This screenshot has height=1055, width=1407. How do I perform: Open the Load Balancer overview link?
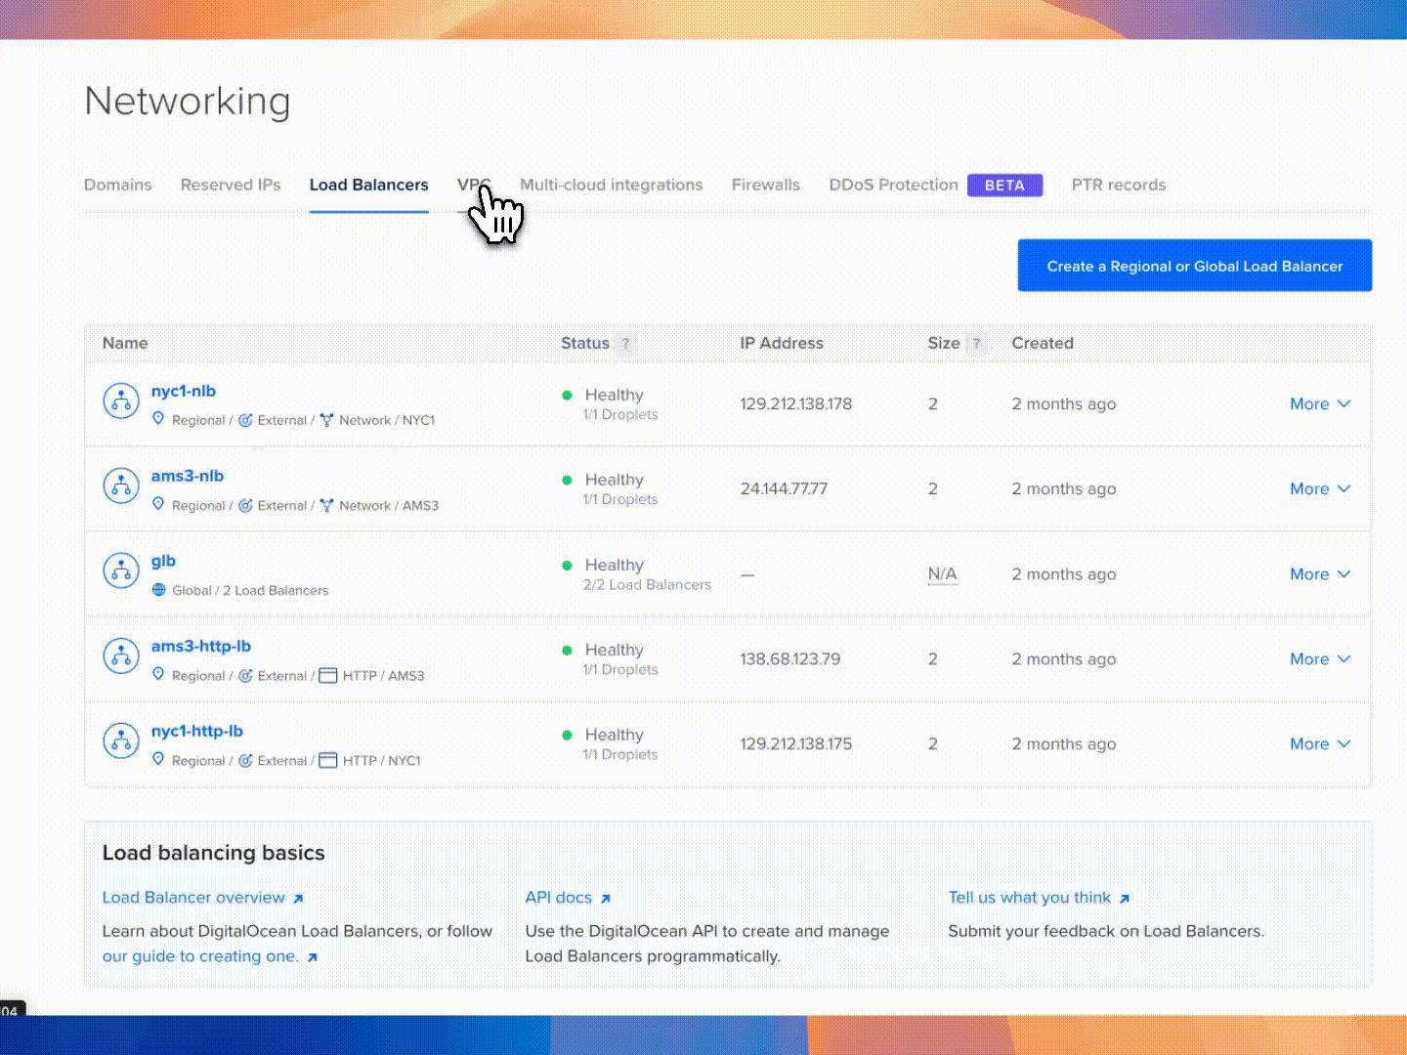(x=193, y=898)
